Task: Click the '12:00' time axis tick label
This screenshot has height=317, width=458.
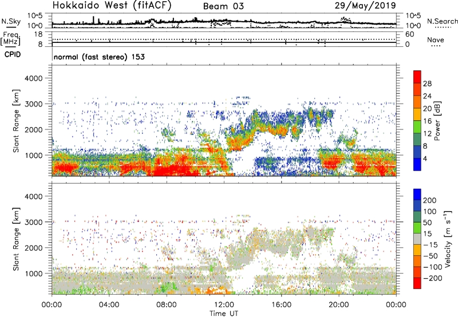Action: (x=224, y=305)
